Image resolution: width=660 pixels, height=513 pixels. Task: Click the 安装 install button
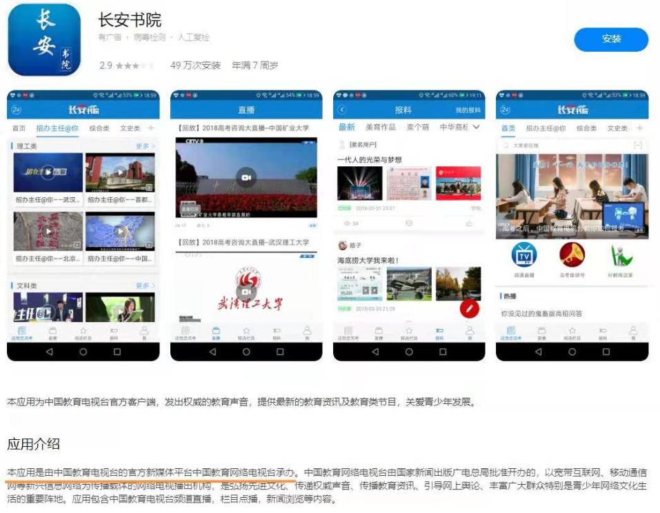pyautogui.click(x=611, y=40)
